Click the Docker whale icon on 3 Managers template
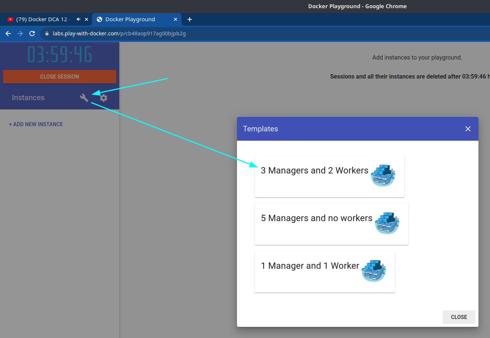The height and width of the screenshot is (338, 490). [x=383, y=175]
